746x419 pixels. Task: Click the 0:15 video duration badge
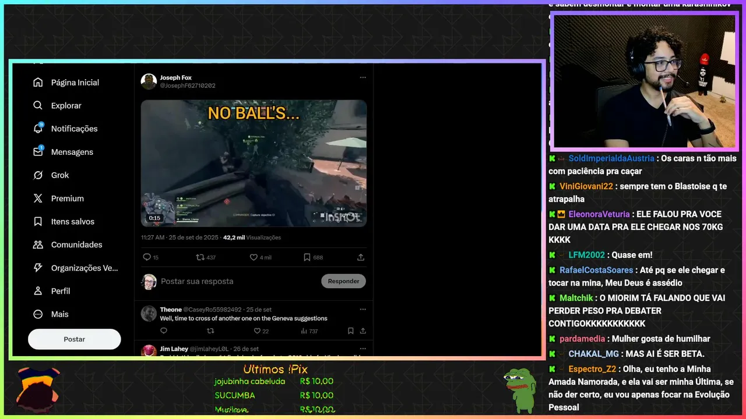pyautogui.click(x=154, y=218)
